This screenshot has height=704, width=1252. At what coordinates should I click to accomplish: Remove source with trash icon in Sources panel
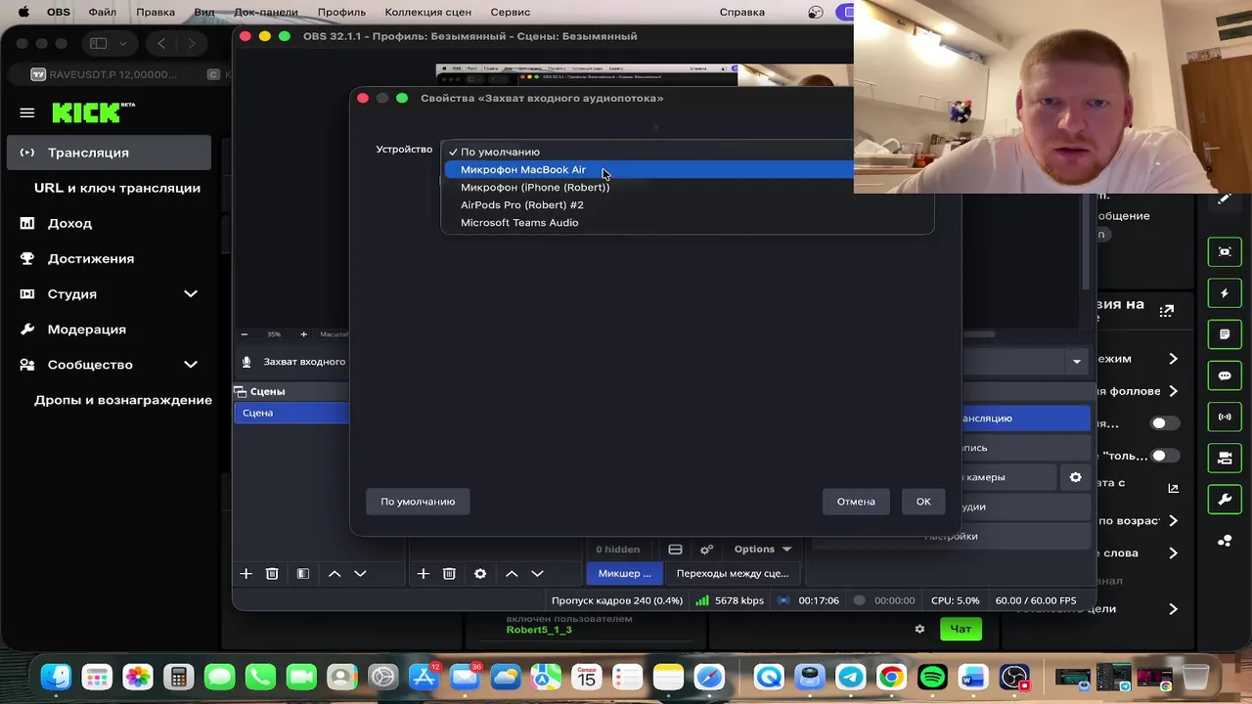(x=449, y=574)
